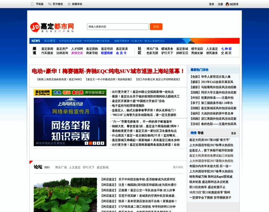Open 刷新上海西北地标新高度 subheadline
This screenshot has width=269, height=212.
pyautogui.click(x=59, y=79)
